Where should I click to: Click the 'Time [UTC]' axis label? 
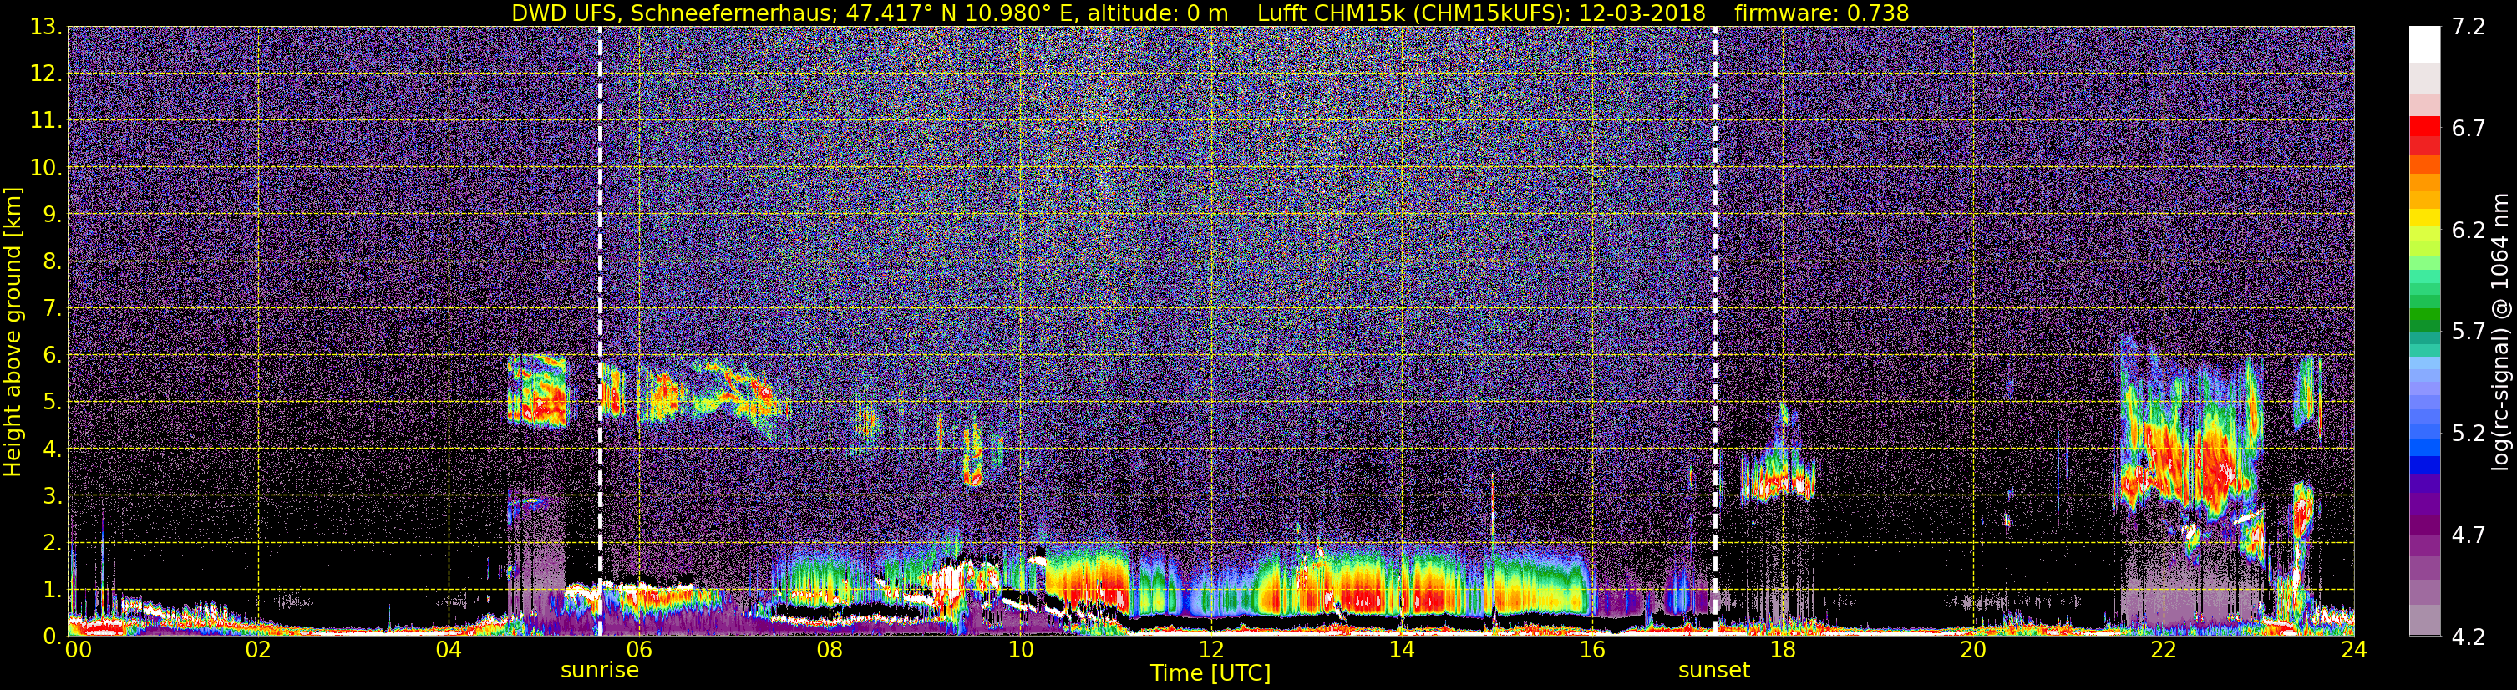1210,673
